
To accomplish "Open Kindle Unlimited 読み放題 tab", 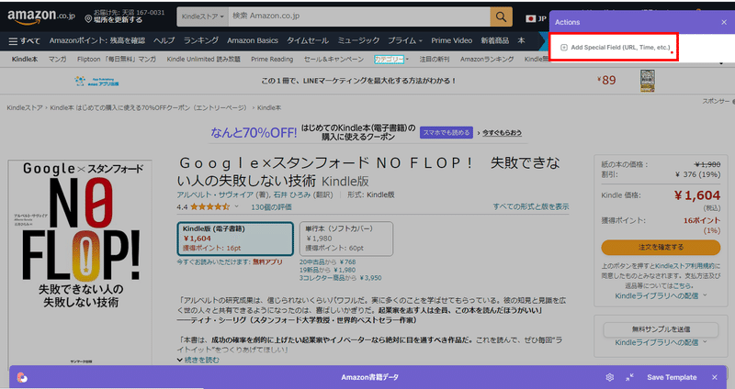I will point(203,59).
